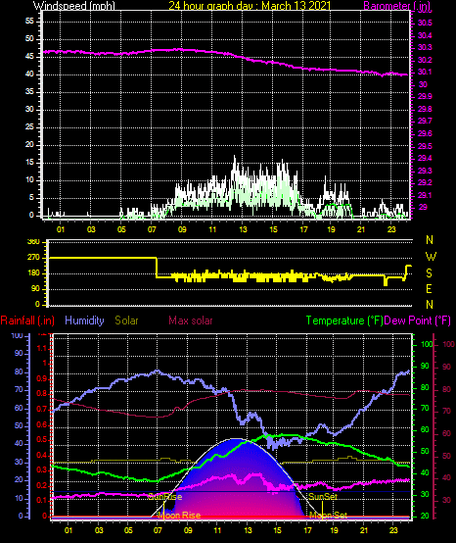Click the '55' windspeed axis value
Screen dimensions: 456x543
29,22
